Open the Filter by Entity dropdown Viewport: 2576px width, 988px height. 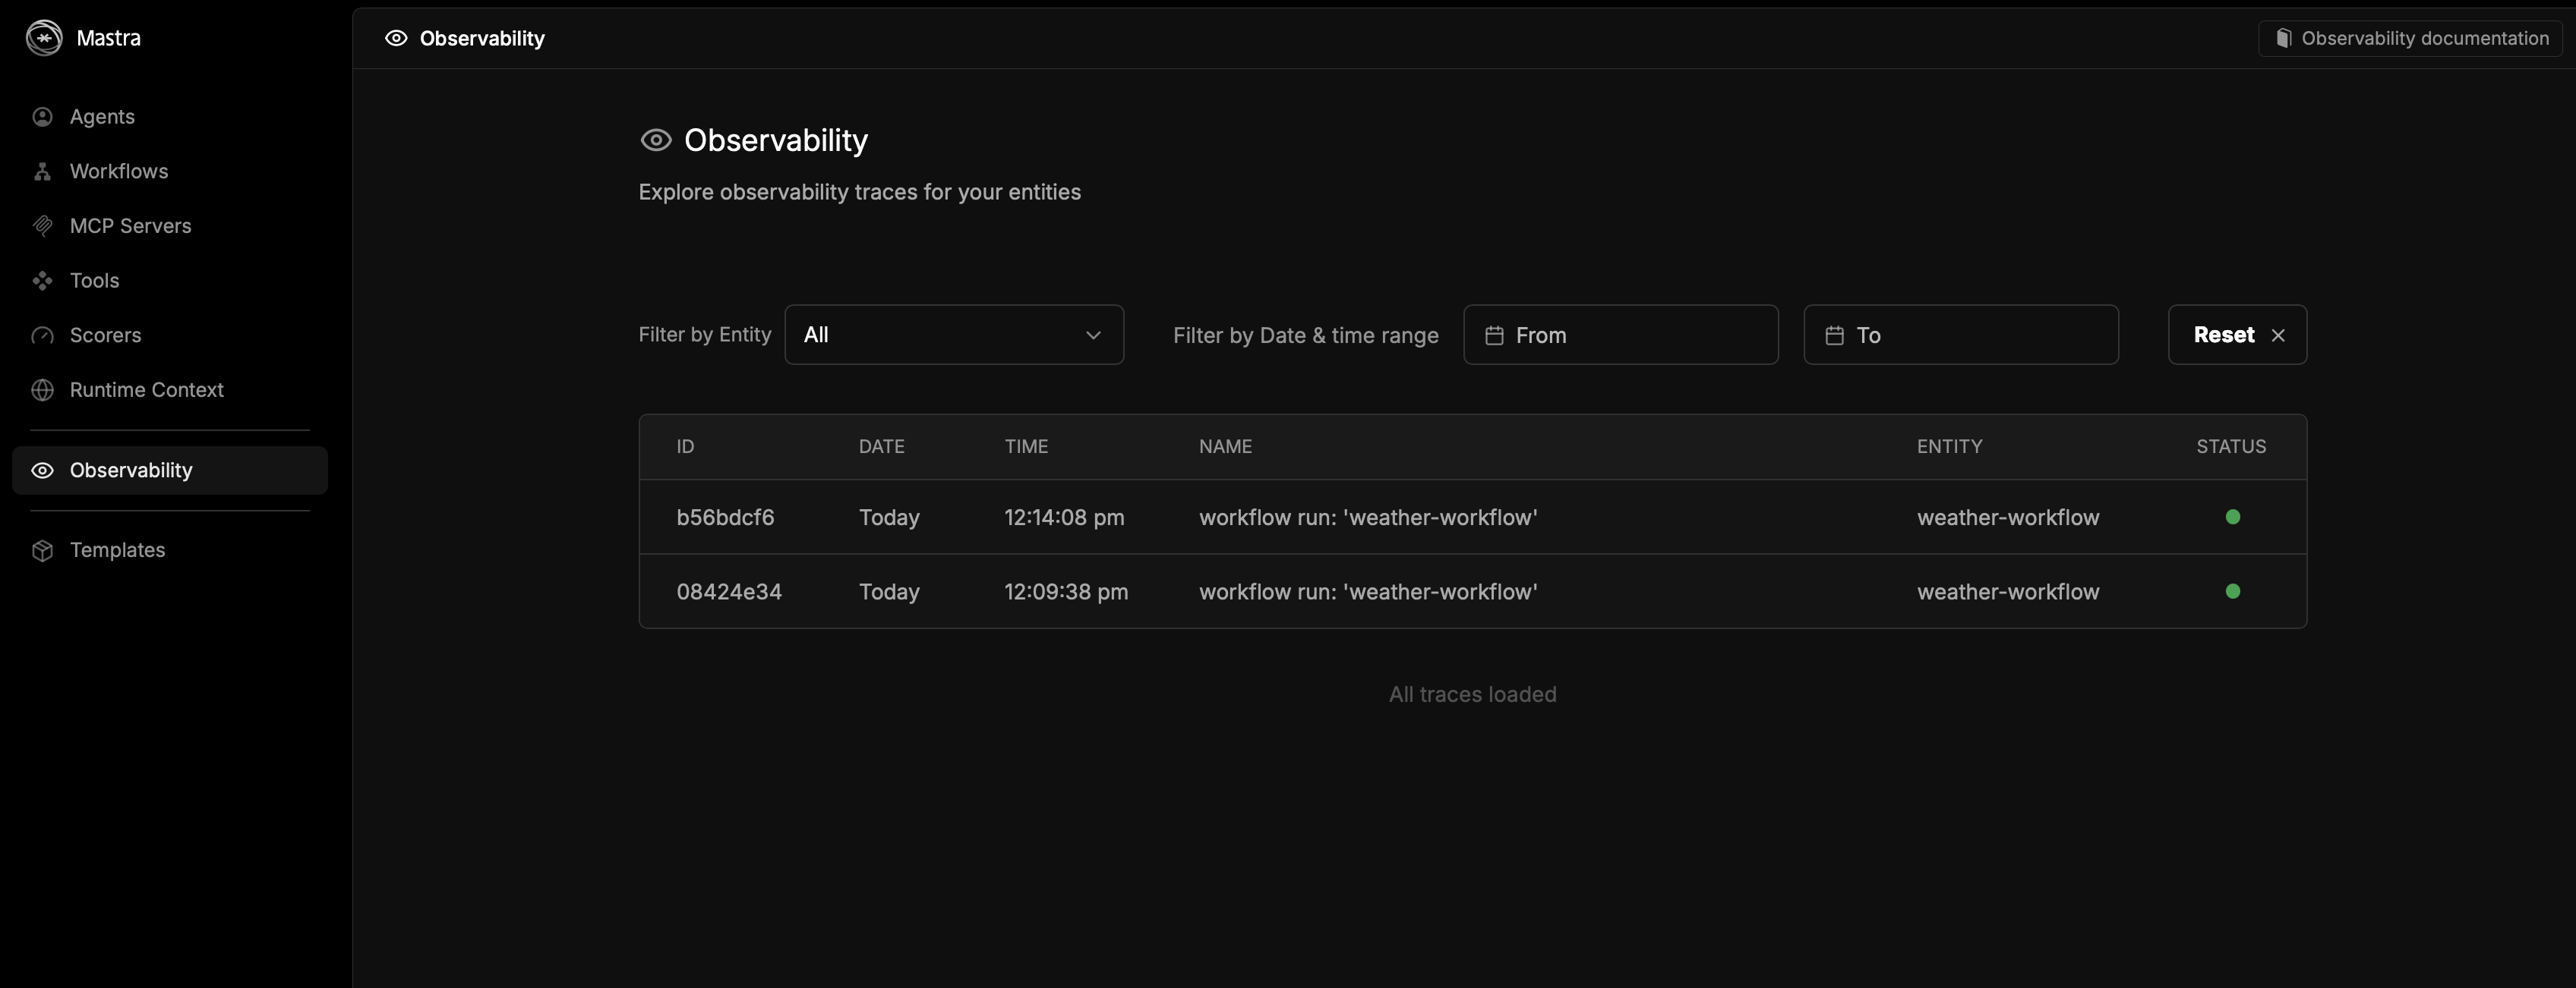click(953, 335)
